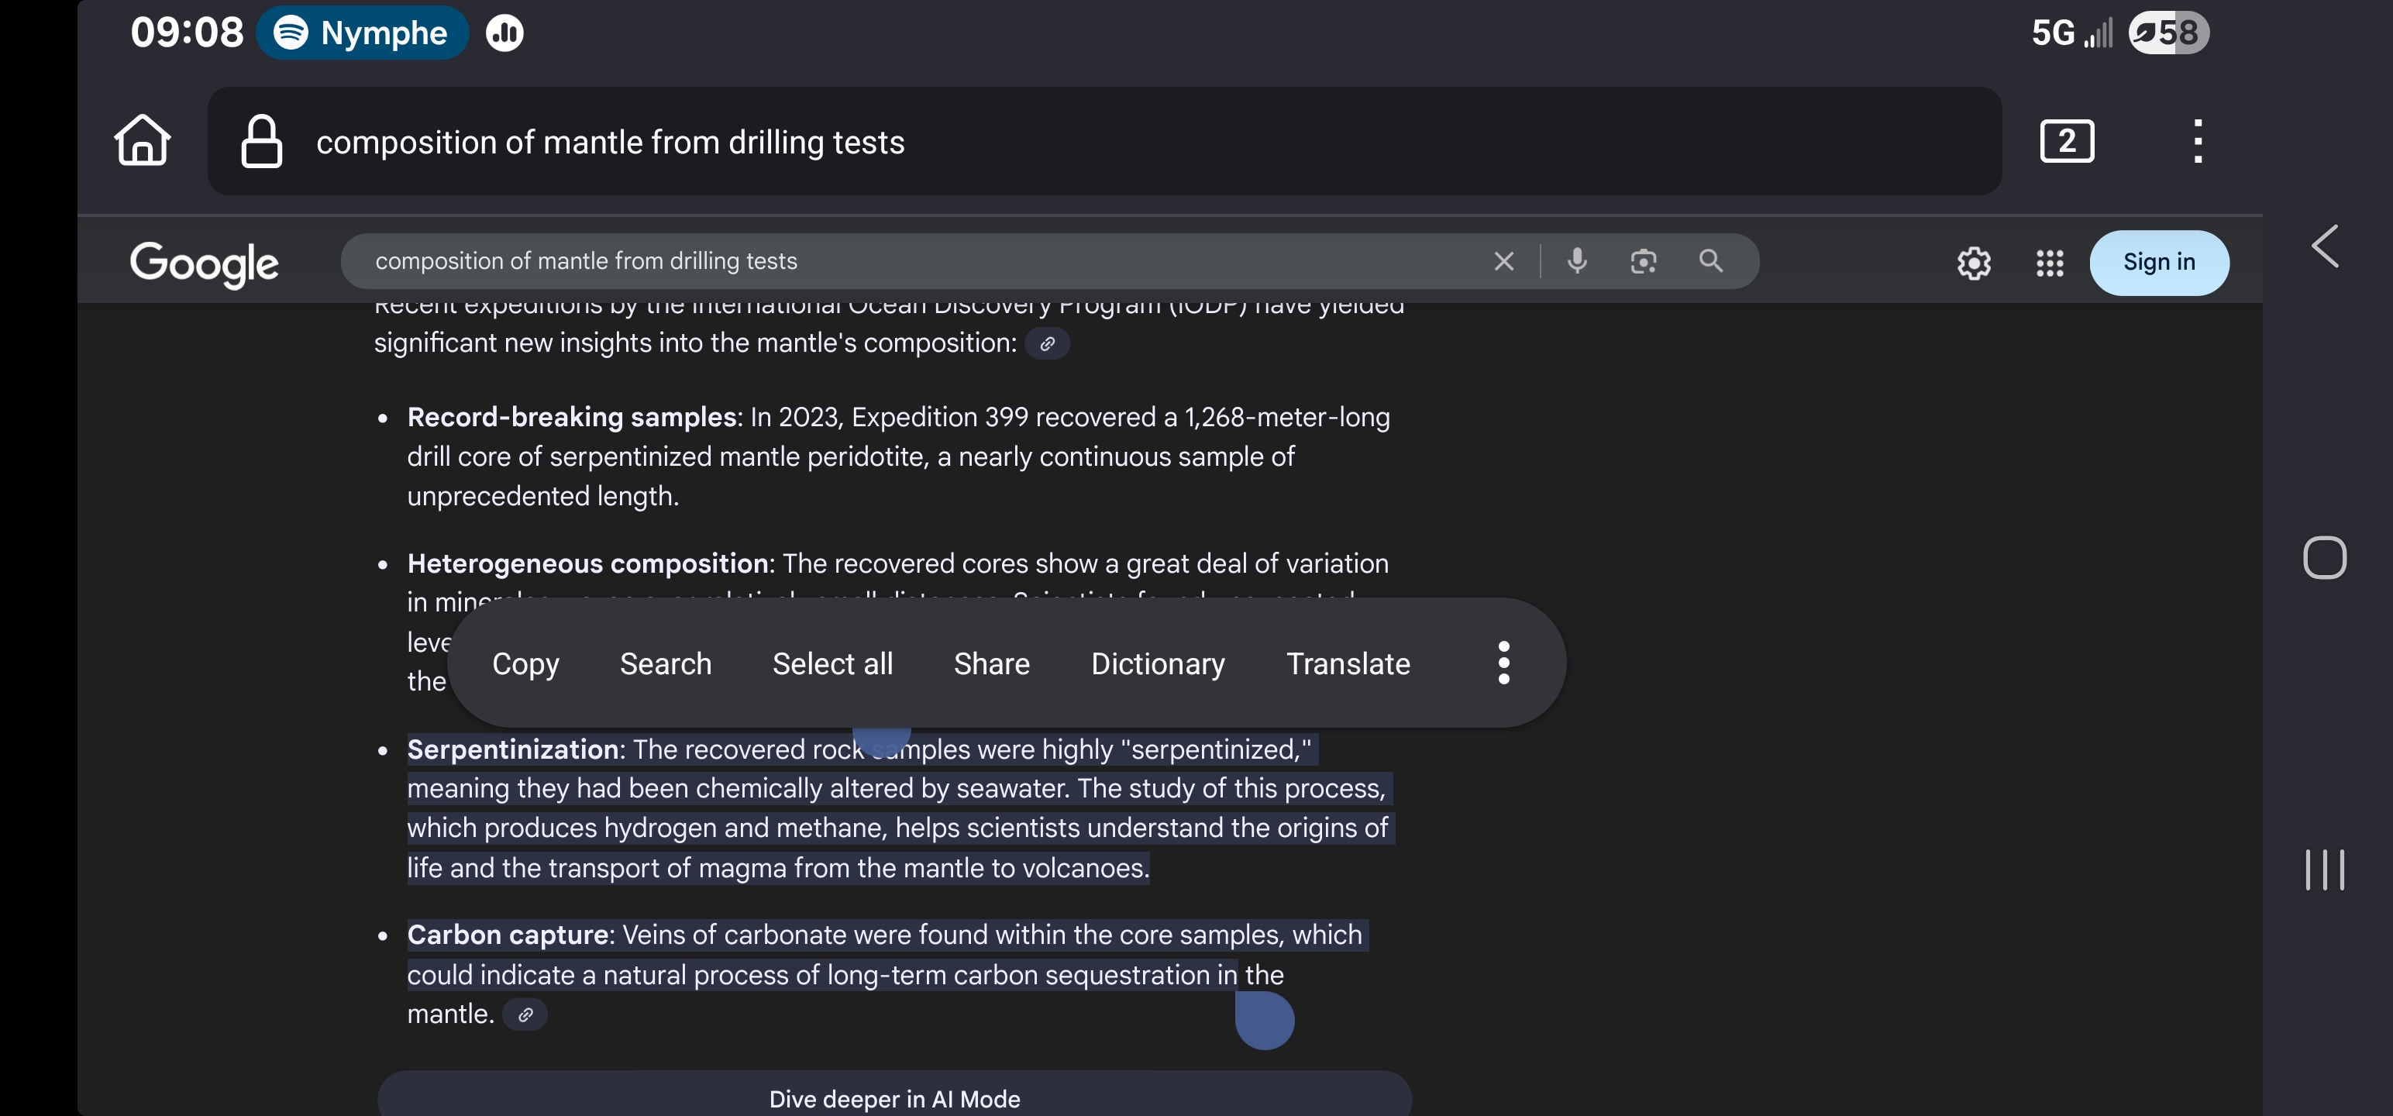This screenshot has width=2393, height=1116.
Task: Tap the lock site-info icon
Action: (x=261, y=141)
